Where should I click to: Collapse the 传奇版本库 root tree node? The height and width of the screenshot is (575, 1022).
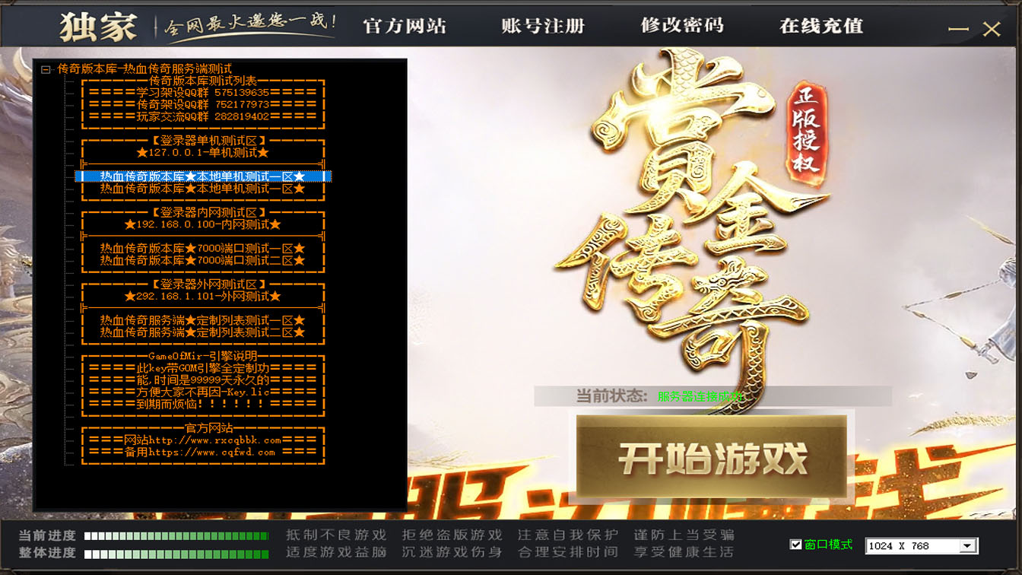[x=46, y=69]
